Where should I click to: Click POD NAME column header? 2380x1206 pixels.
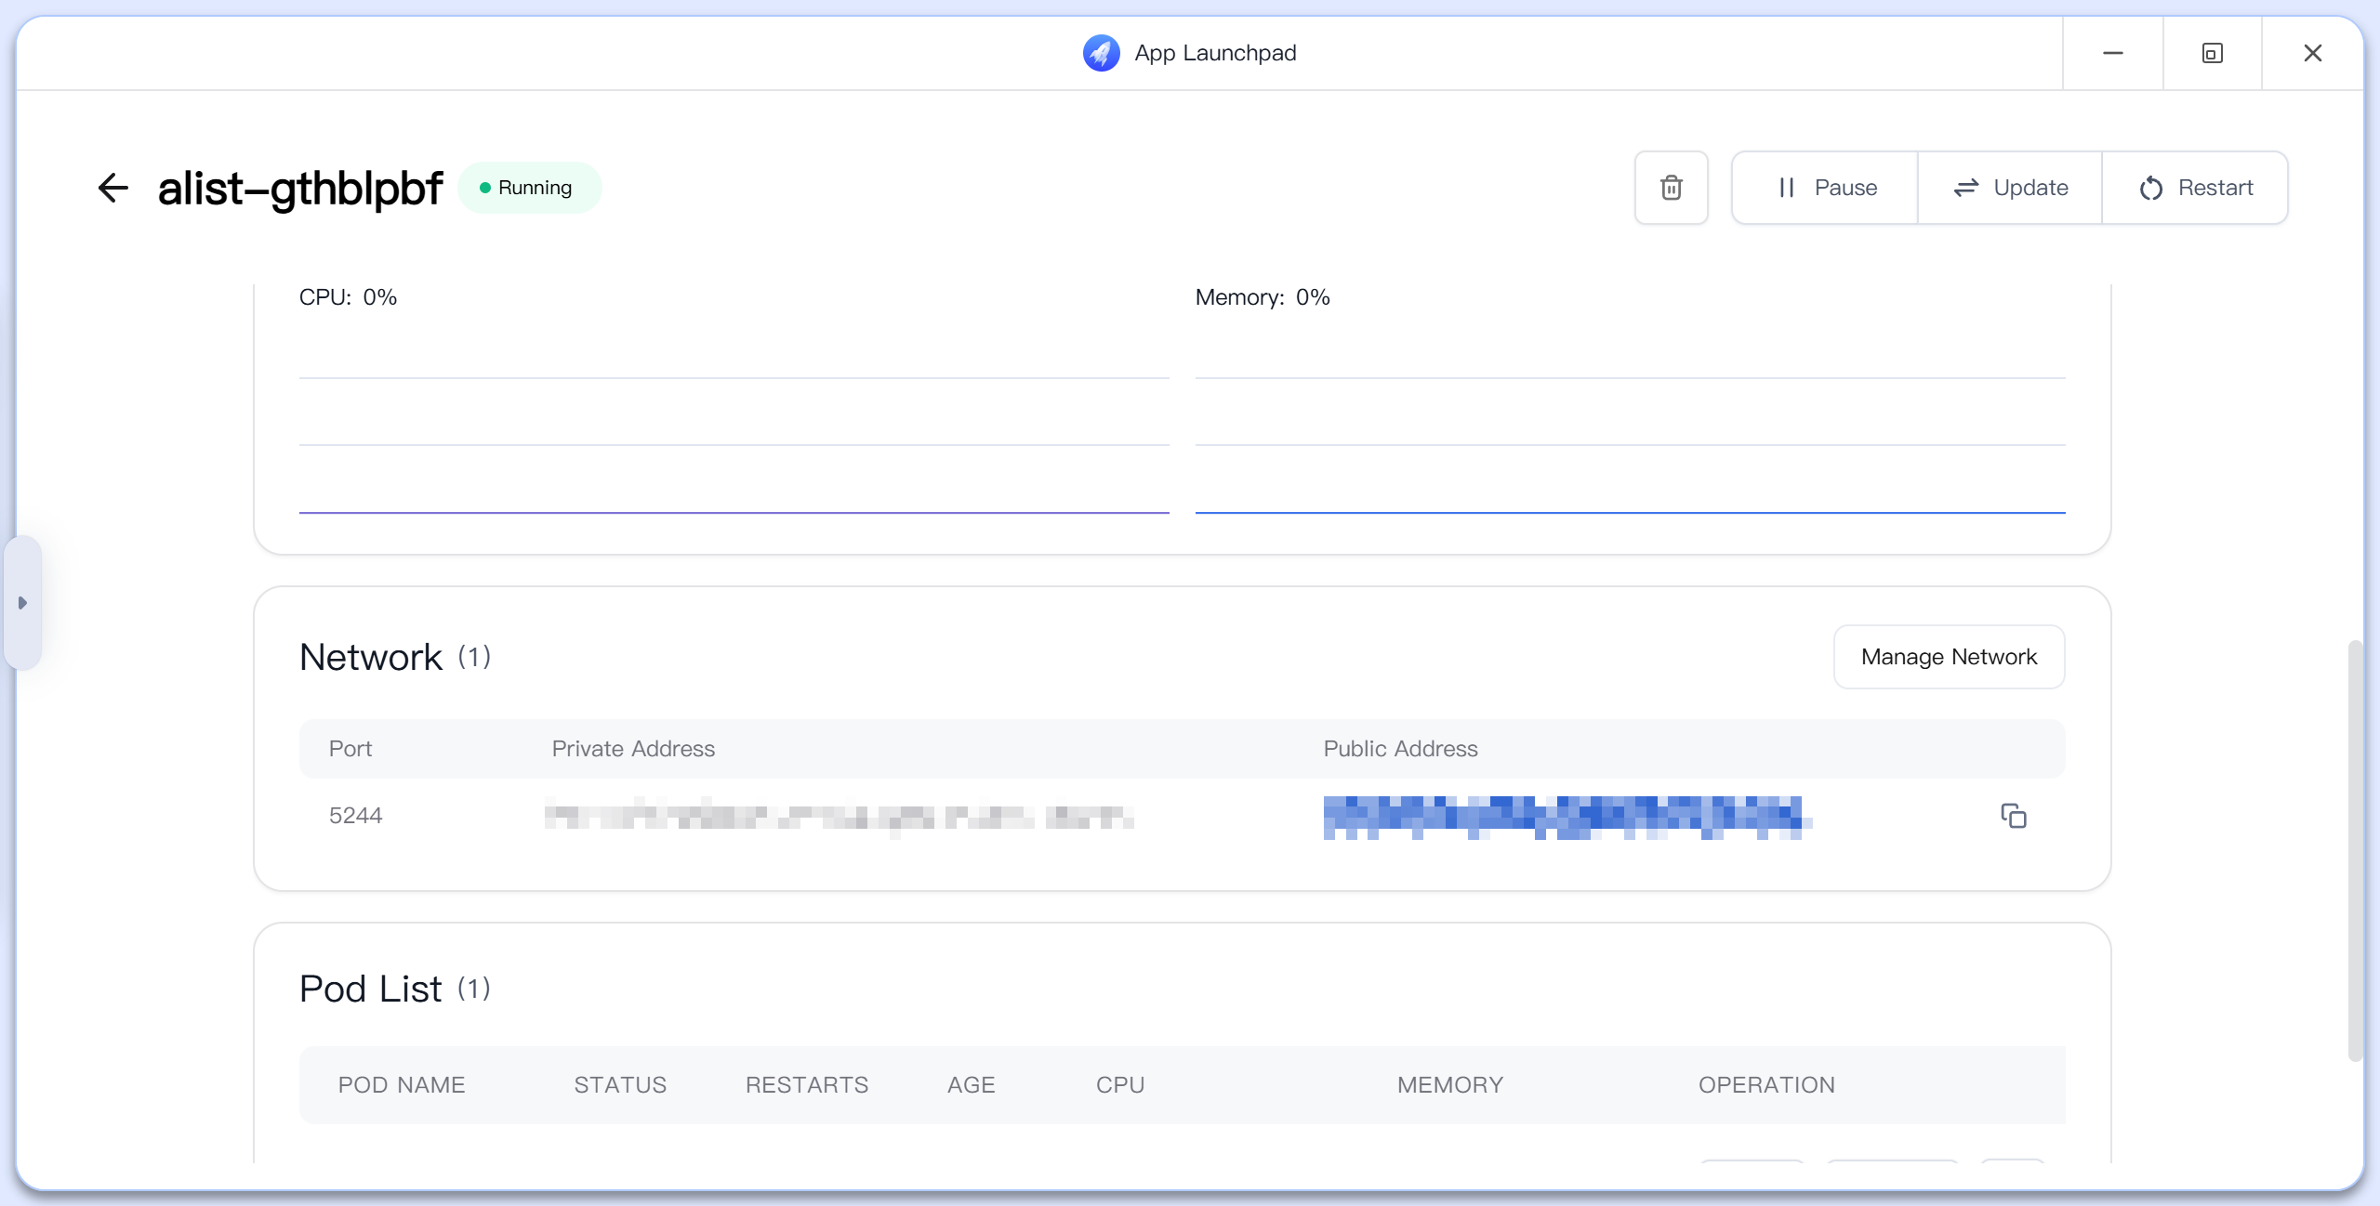pos(402,1084)
